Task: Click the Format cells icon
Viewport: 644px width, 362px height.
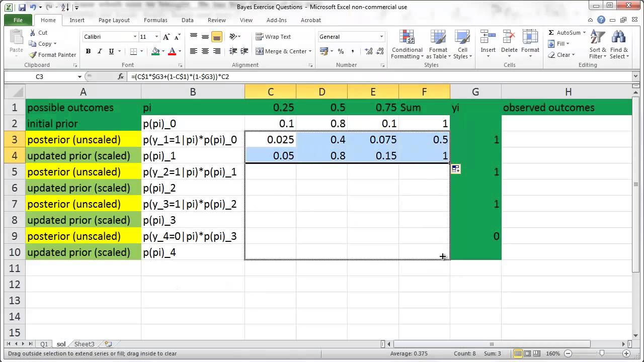Action: tap(530, 37)
